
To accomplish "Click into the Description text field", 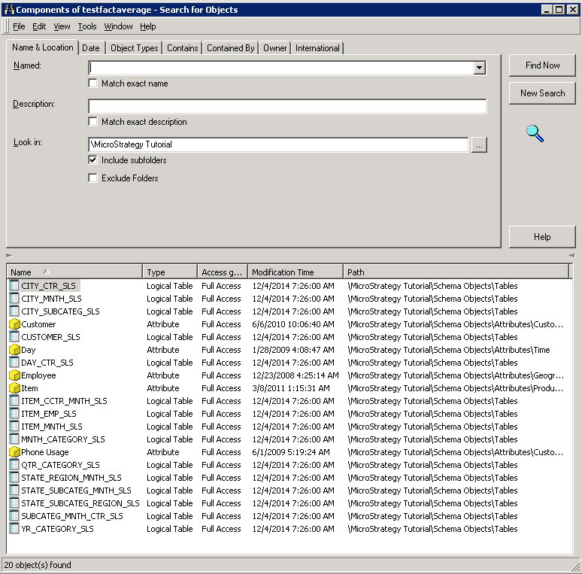I will (x=287, y=106).
